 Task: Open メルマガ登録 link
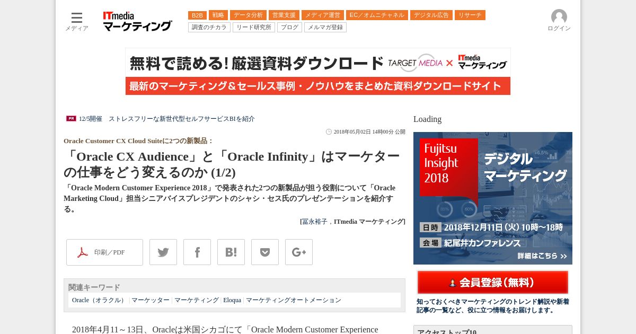[x=325, y=27]
